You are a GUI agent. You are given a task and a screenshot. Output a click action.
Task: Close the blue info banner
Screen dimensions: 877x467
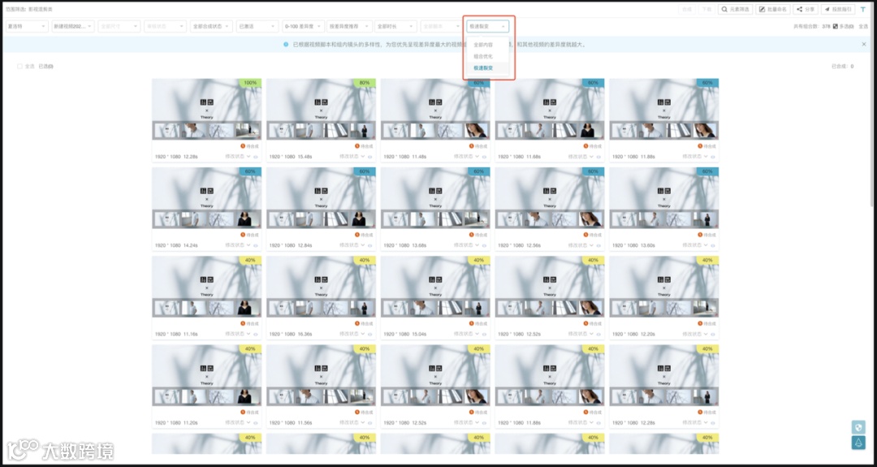point(863,44)
